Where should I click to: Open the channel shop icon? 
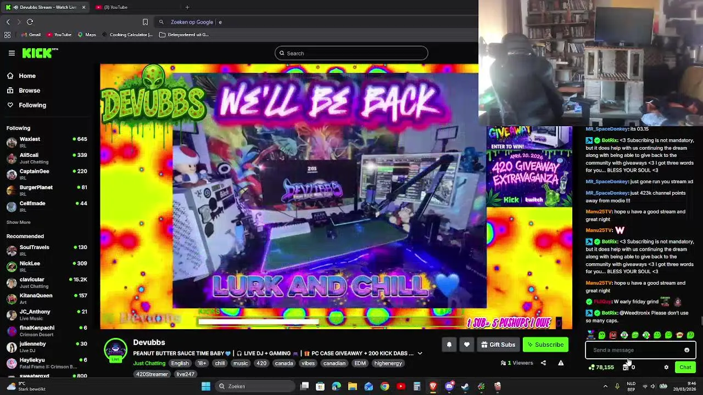pyautogui.click(x=626, y=367)
